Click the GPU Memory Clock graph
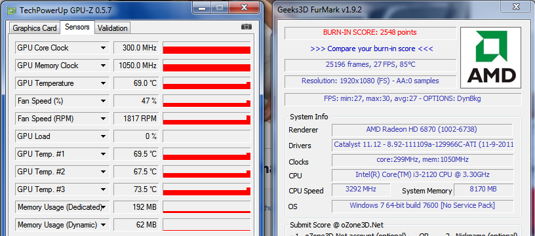 pos(207,66)
